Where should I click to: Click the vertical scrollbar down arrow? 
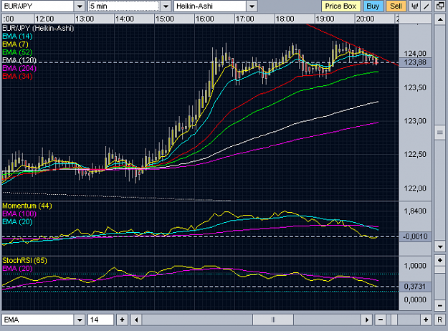[x=440, y=246]
